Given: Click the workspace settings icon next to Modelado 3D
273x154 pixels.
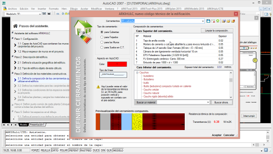Looking at the screenshot, I should [44, 14].
